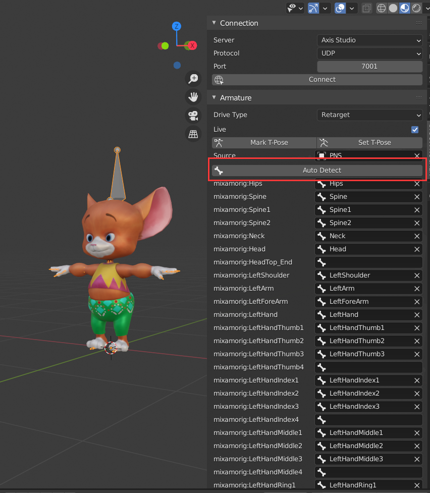The image size is (430, 493).
Task: Click Mark T-Pose button
Action: tap(264, 143)
